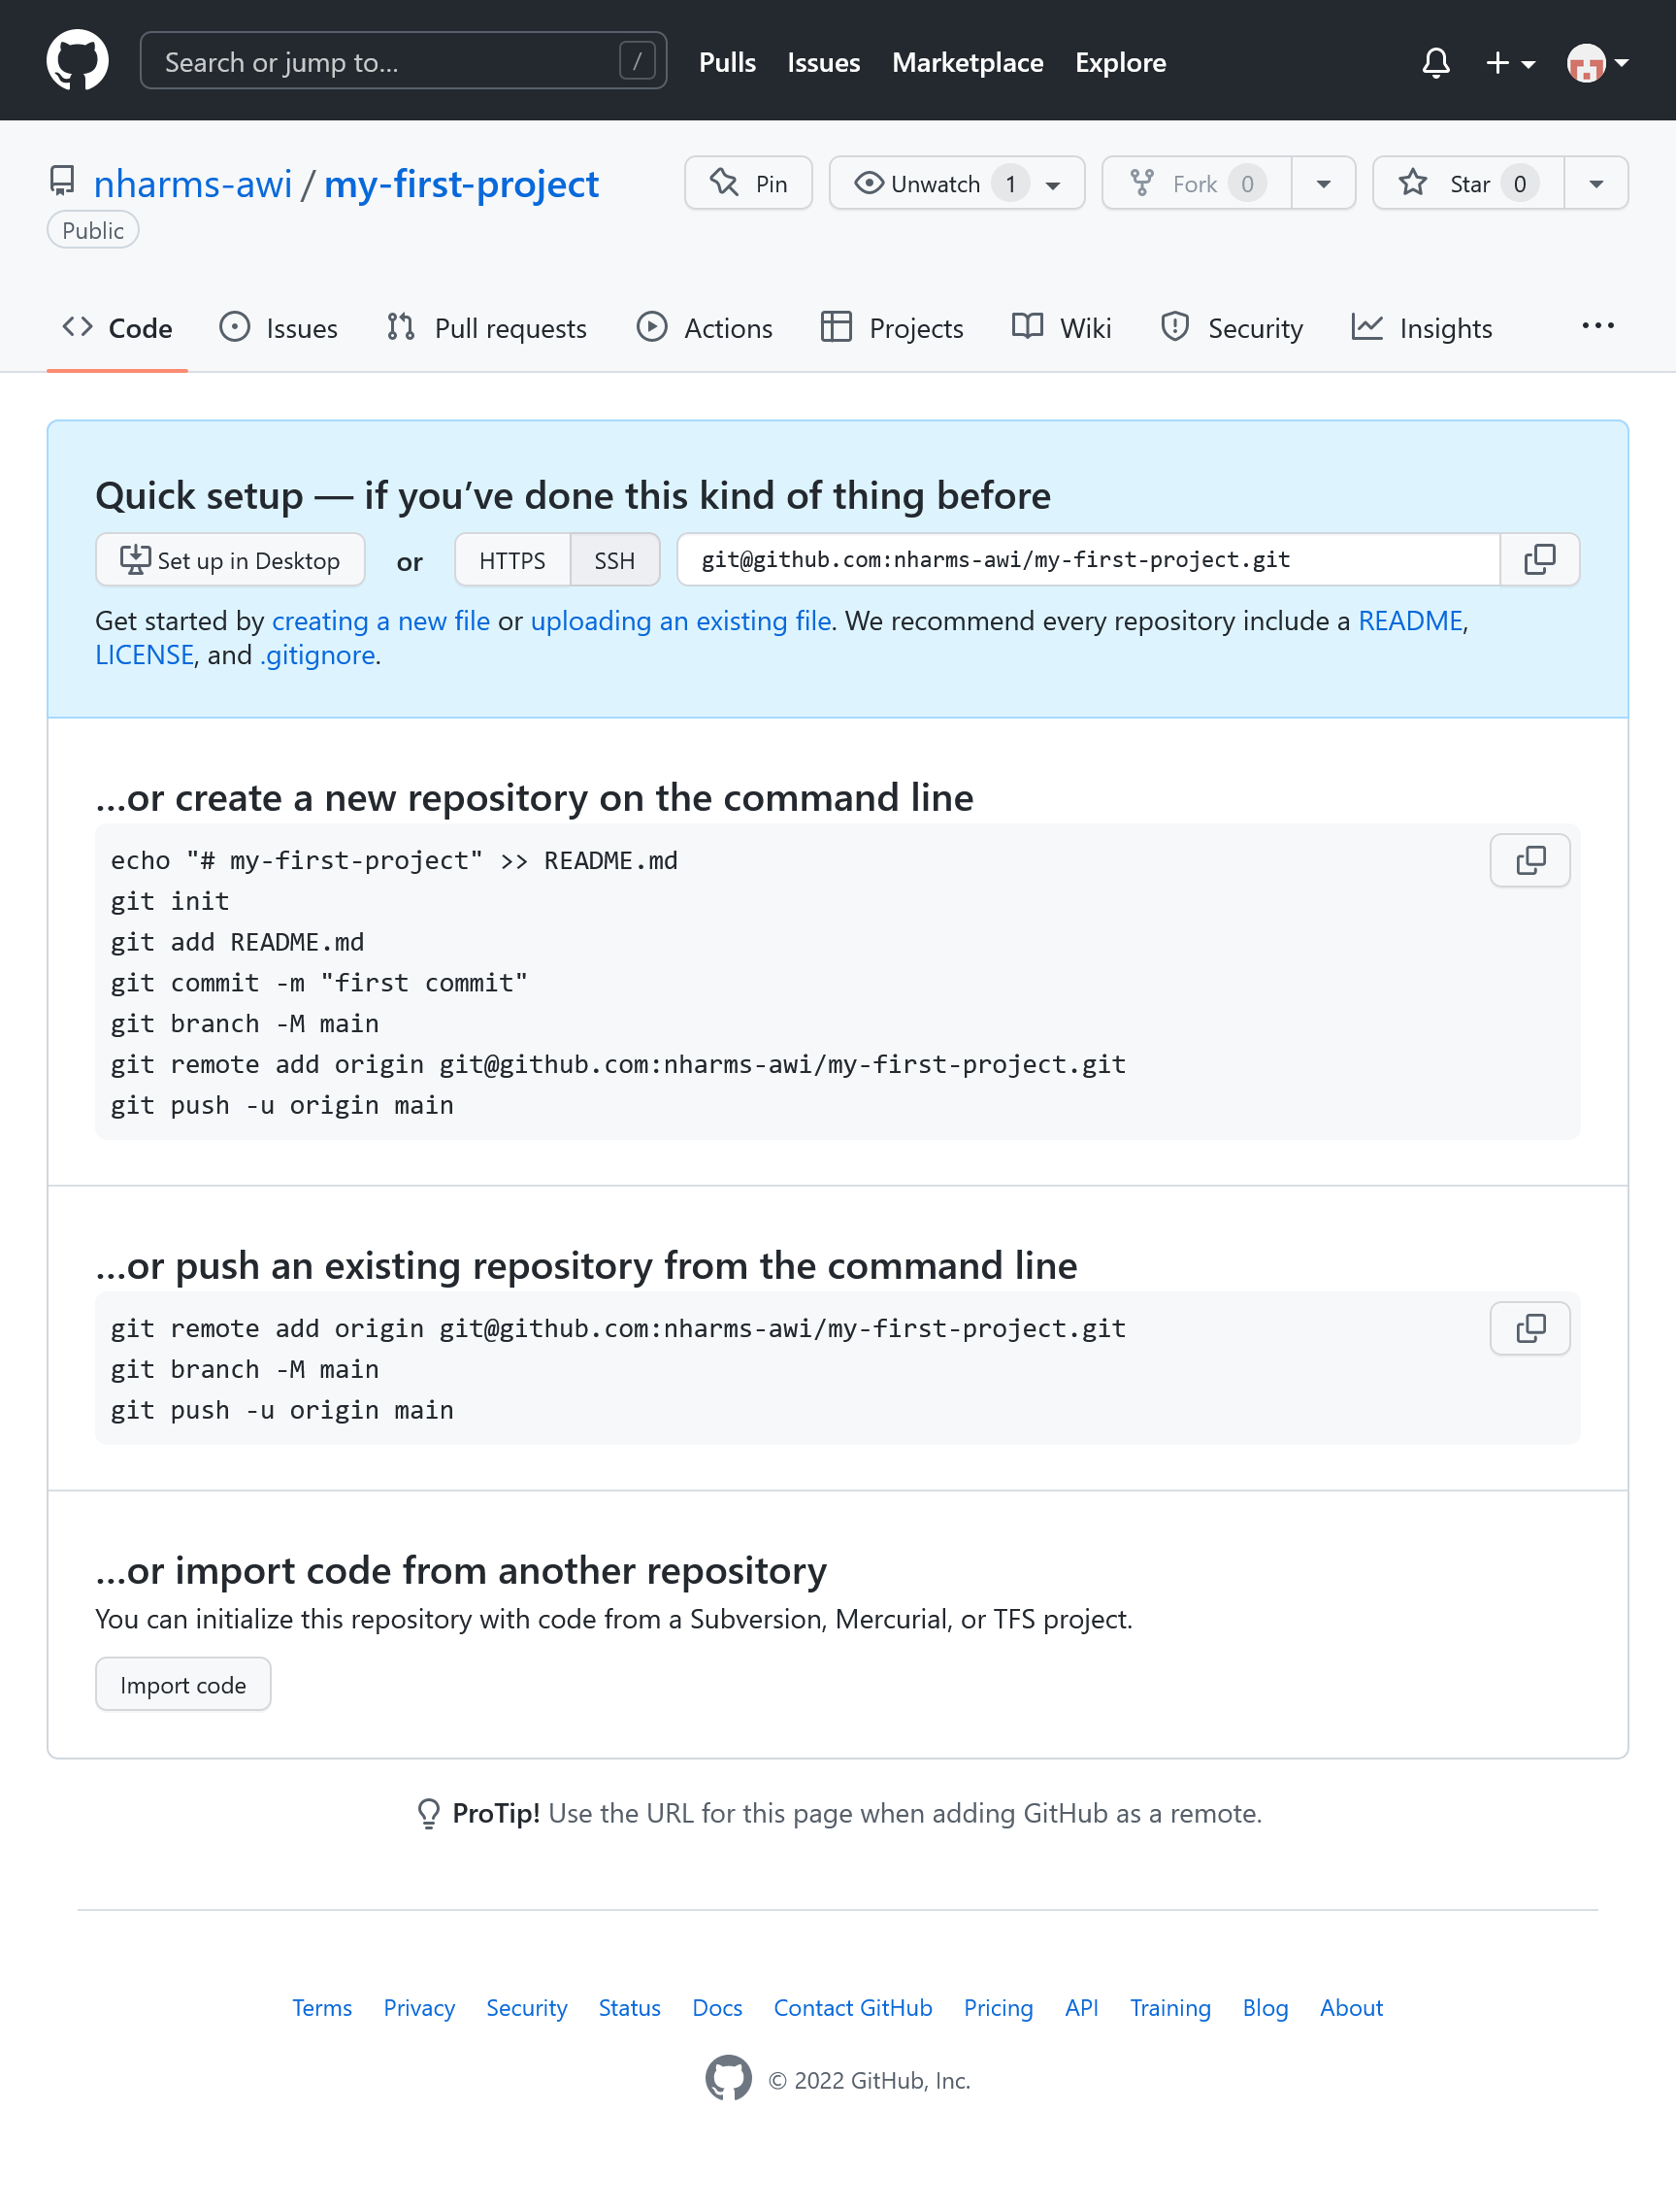The width and height of the screenshot is (1677, 2212).
Task: Select the HTTPS clone URL option
Action: (x=511, y=560)
